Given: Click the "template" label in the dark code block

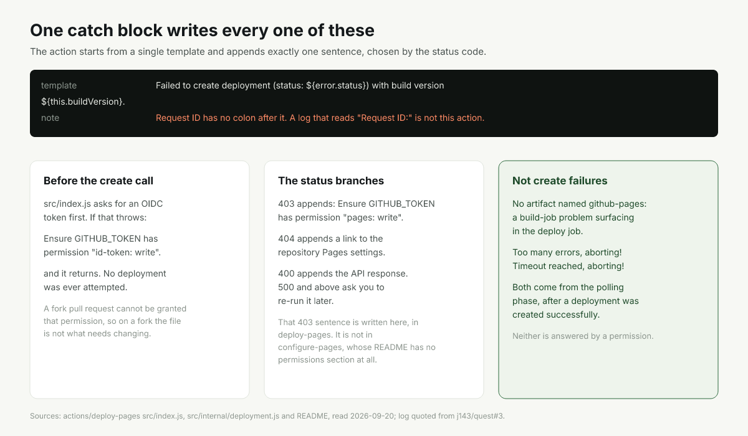Looking at the screenshot, I should click(59, 85).
